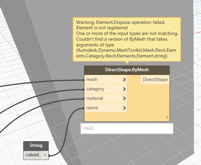Click the cuboid text input field

click(x=32, y=155)
